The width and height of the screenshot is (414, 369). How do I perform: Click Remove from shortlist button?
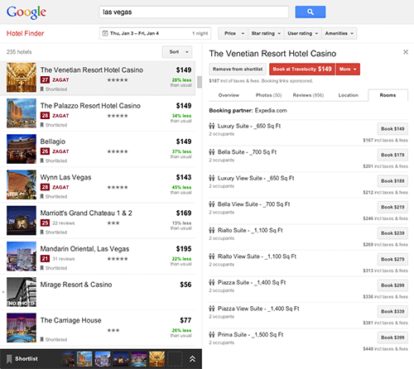[238, 69]
